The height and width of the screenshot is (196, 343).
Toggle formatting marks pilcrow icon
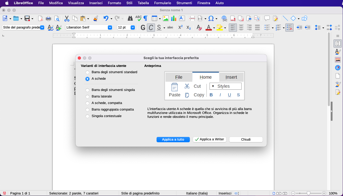pyautogui.click(x=145, y=19)
